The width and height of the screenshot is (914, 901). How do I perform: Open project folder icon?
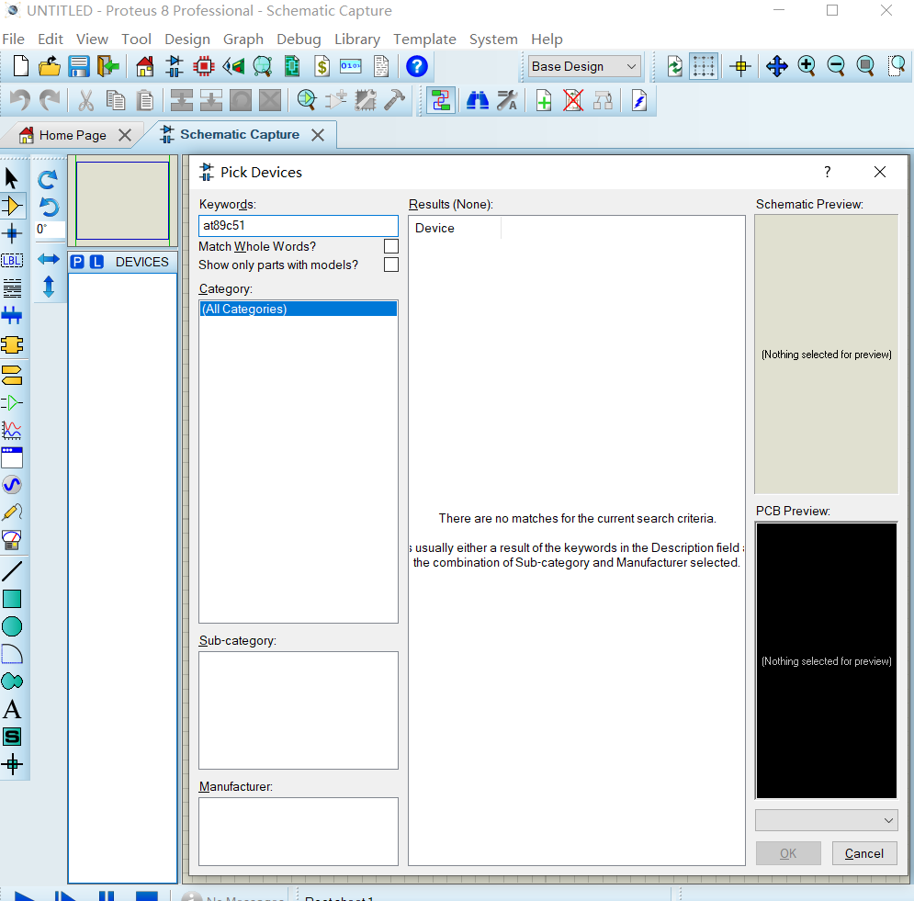(x=50, y=66)
